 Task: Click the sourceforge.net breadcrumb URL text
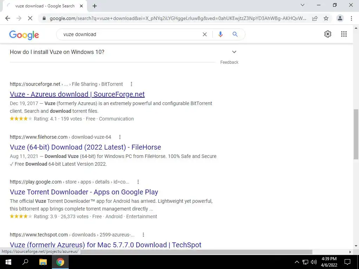(35, 84)
